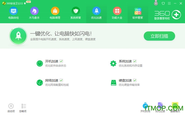
Task: Uncheck the 系统加速 checkbox
Action: pyautogui.click(x=135, y=61)
